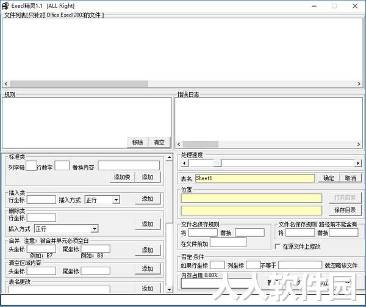Click 添加 button in 合并 group
This screenshot has height=307, width=366.
click(148, 250)
